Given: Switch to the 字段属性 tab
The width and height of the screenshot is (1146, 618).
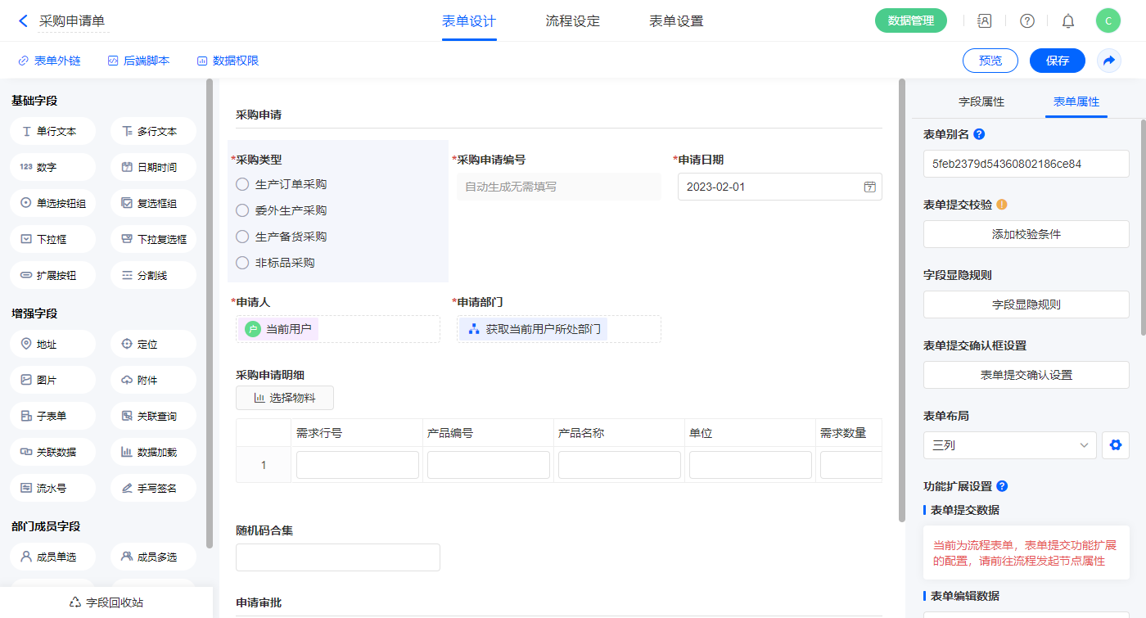Looking at the screenshot, I should click(981, 101).
